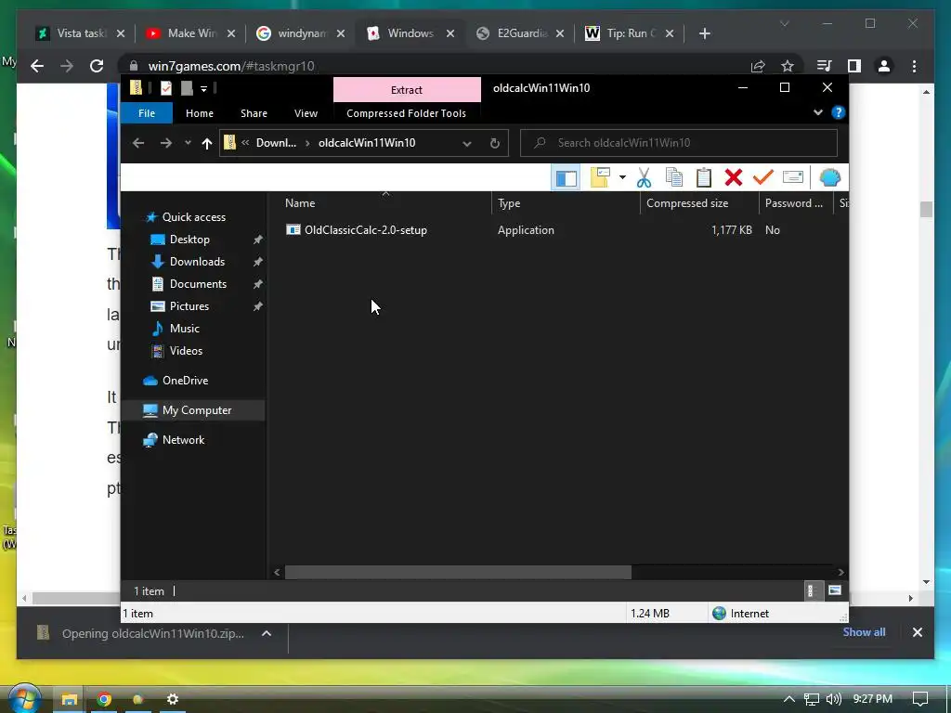
Task: Open the View ribbon tab
Action: tap(306, 113)
